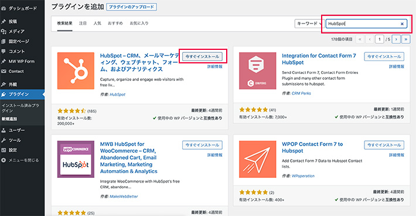
Task: Click the pushpin icon beside 投稿
Action: 4,22
